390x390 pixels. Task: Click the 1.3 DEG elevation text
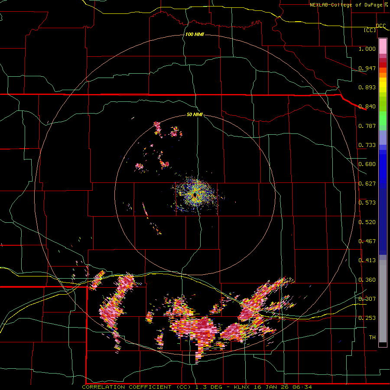[208, 387]
